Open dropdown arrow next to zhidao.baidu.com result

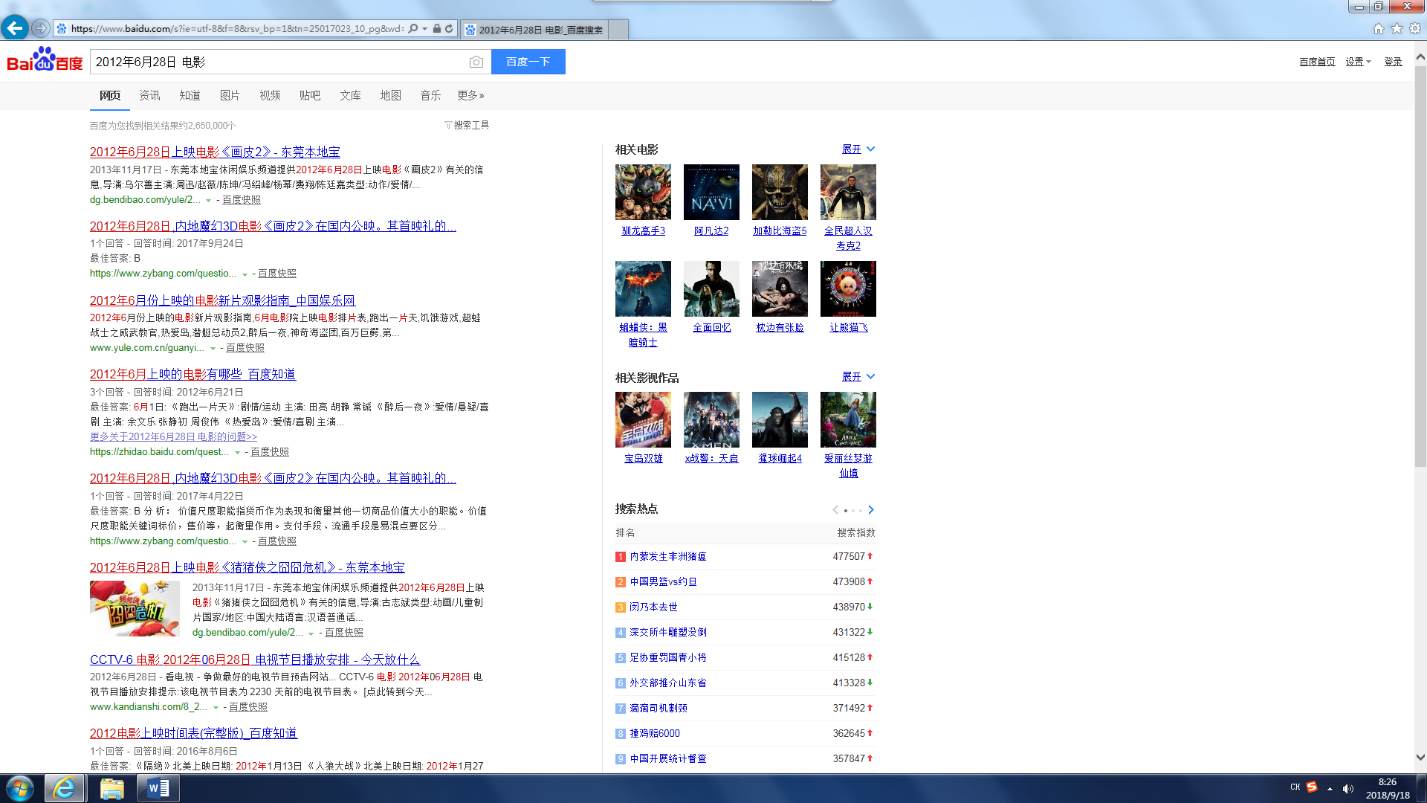point(237,452)
